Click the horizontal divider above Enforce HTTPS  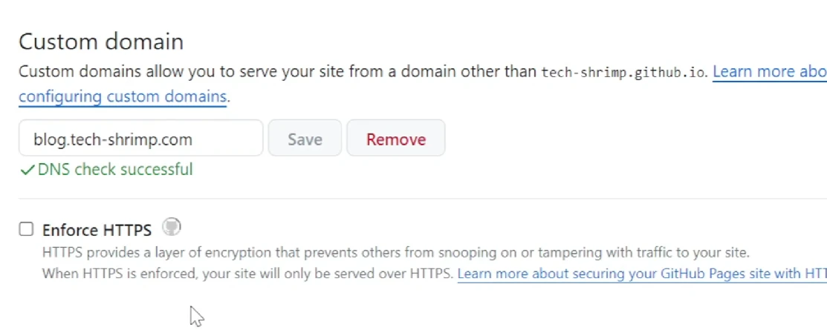coord(423,199)
